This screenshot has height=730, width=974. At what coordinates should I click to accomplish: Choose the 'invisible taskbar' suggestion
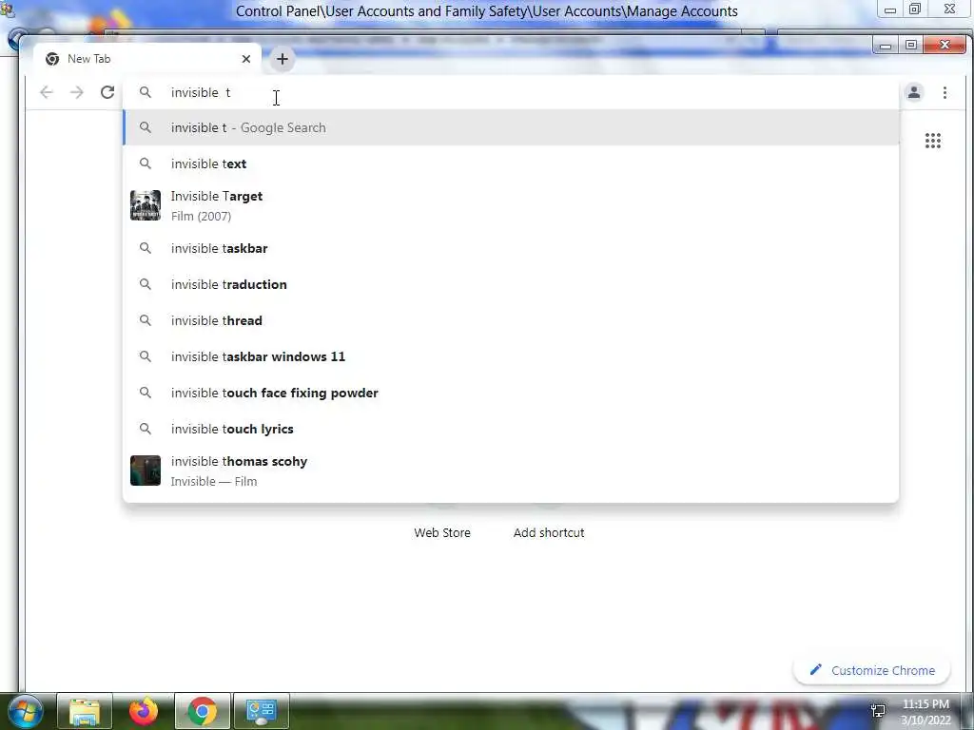tap(511, 248)
